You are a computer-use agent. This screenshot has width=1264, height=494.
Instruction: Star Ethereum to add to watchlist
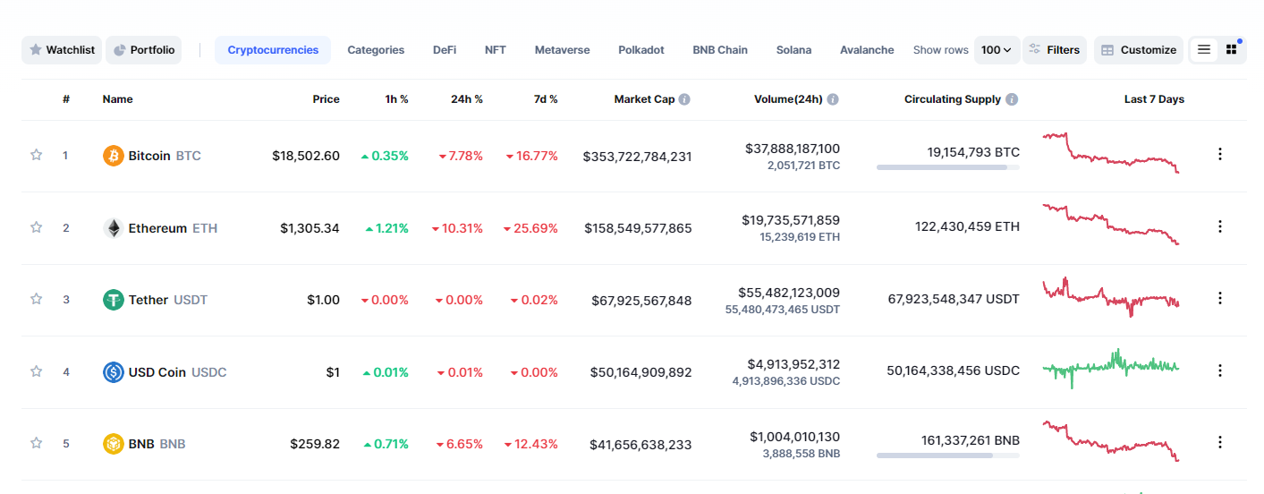pos(37,227)
